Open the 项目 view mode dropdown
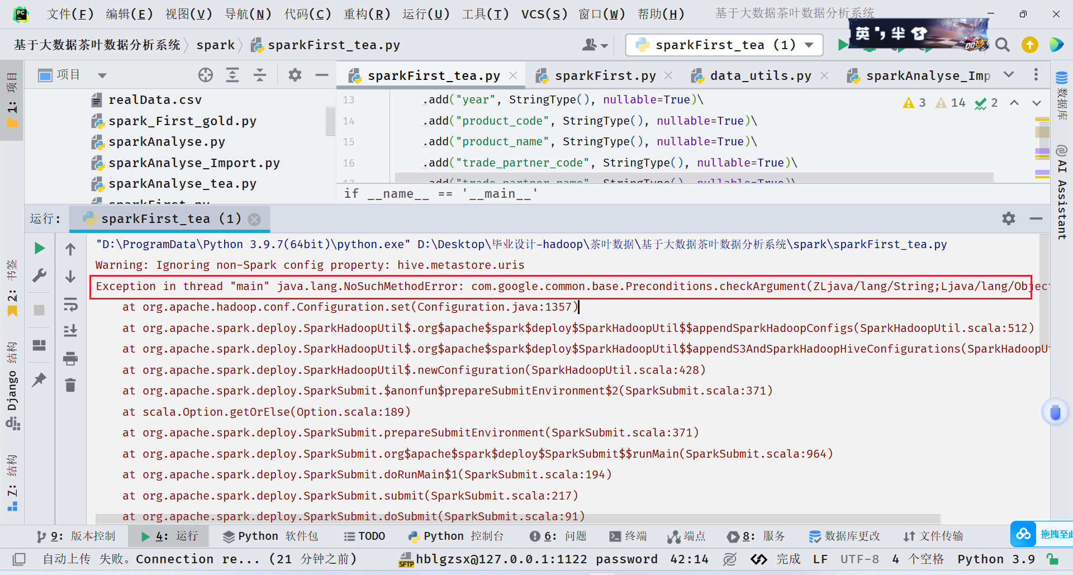1073x575 pixels. click(102, 74)
